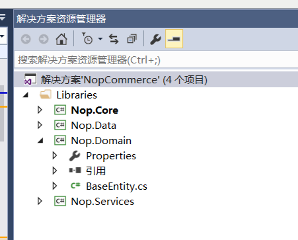Expand the BaseEntity.cs file node
This screenshot has width=298, height=240.
click(x=55, y=186)
